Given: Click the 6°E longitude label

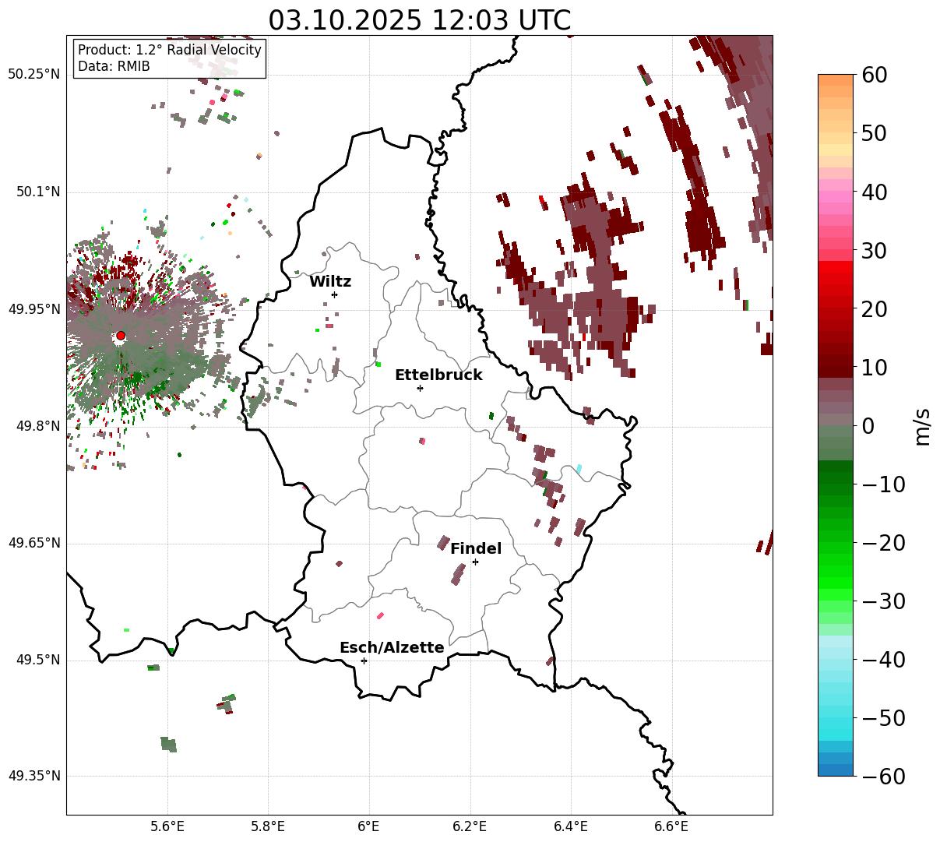Looking at the screenshot, I should [369, 826].
